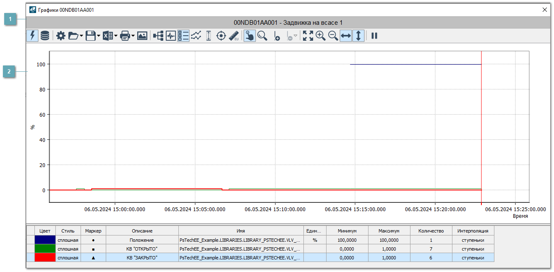Click the Описание column header
554x272 pixels.
tap(142, 231)
